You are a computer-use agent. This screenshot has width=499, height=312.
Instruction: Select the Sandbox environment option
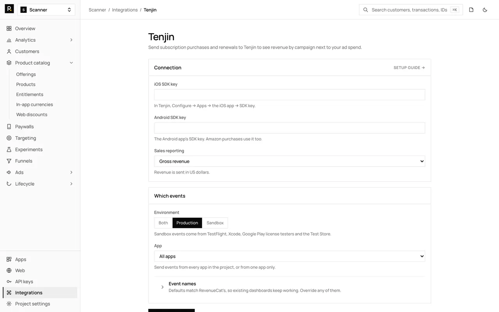tap(215, 223)
